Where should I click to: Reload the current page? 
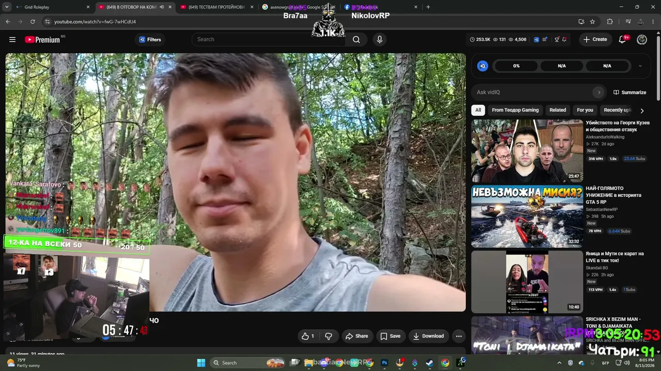[33, 22]
